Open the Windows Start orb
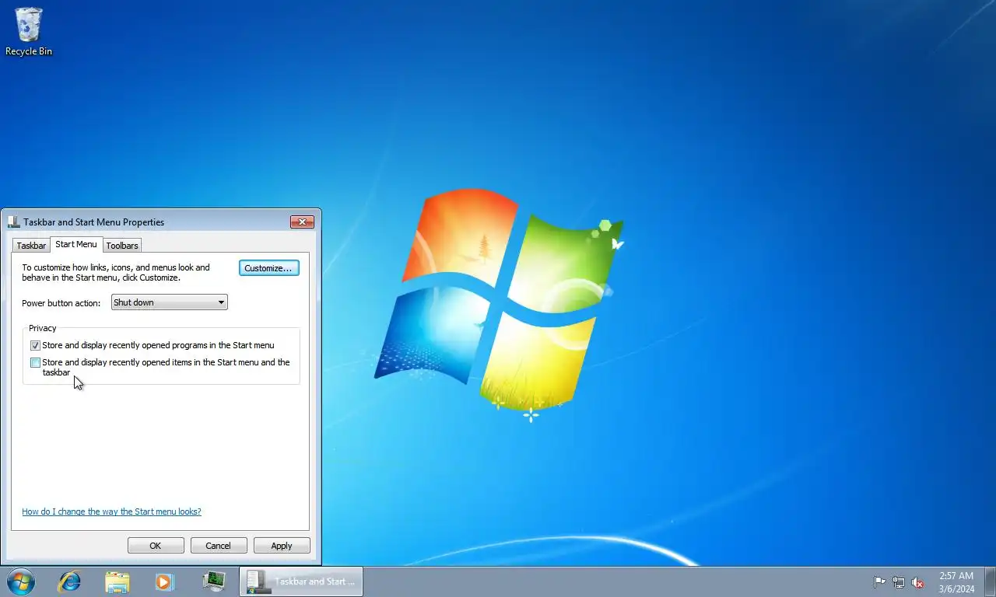 tap(20, 581)
